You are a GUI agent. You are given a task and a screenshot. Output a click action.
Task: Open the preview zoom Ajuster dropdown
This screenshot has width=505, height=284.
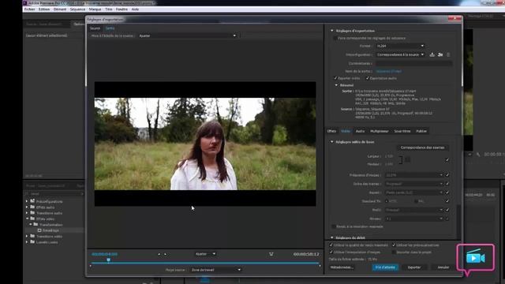pyautogui.click(x=205, y=254)
